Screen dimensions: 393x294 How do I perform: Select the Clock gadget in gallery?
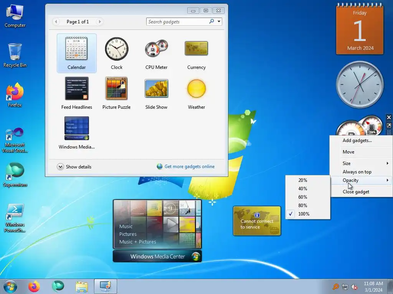117,53
